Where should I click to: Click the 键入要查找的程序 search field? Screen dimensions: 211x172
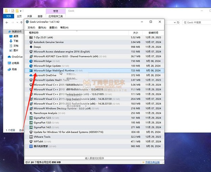click(94, 158)
